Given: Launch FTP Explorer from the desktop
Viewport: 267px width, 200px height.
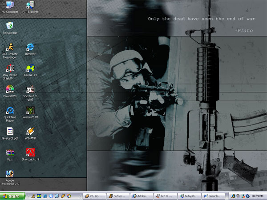Looking at the screenshot, I should 30,5.
